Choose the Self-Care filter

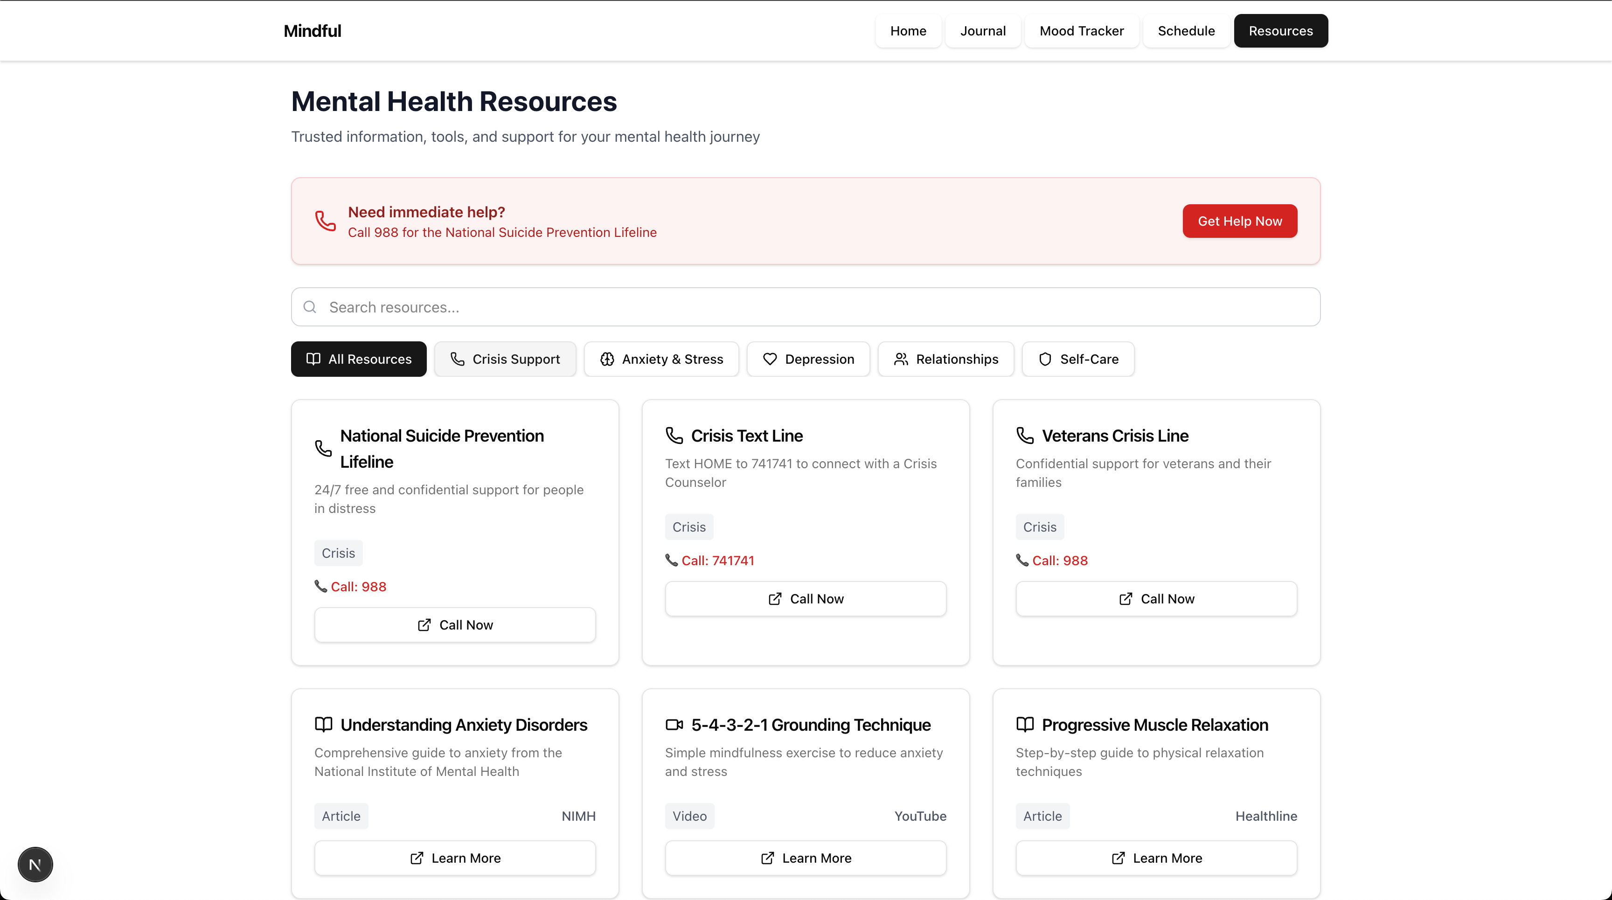(1077, 359)
